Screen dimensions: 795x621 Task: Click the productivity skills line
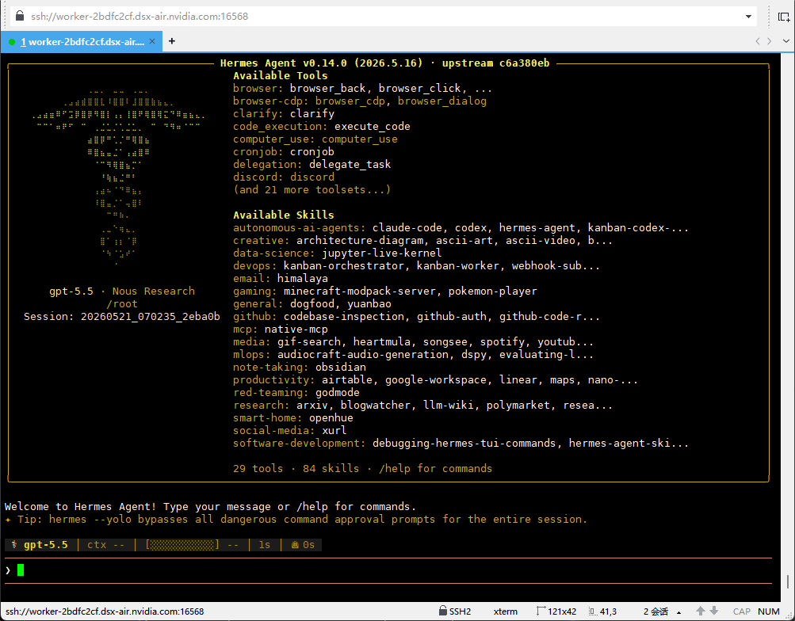click(435, 379)
